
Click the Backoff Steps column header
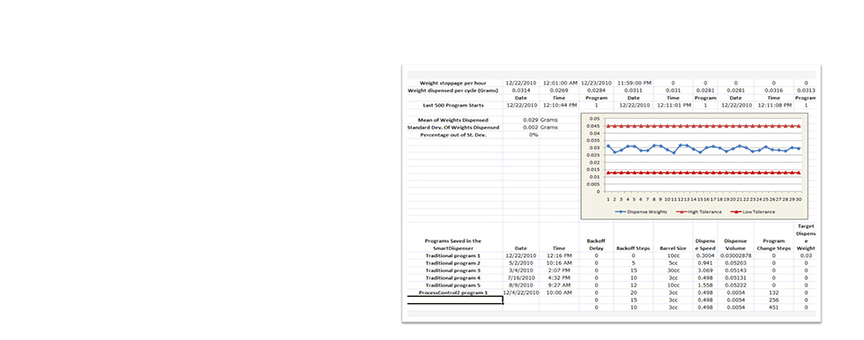[633, 248]
